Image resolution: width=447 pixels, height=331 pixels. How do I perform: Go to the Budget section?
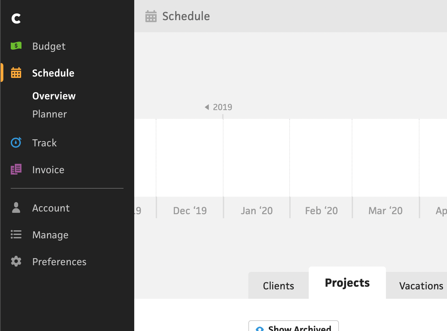49,46
